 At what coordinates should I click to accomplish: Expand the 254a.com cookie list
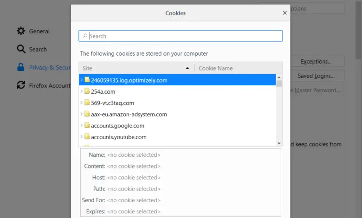[x=82, y=91]
